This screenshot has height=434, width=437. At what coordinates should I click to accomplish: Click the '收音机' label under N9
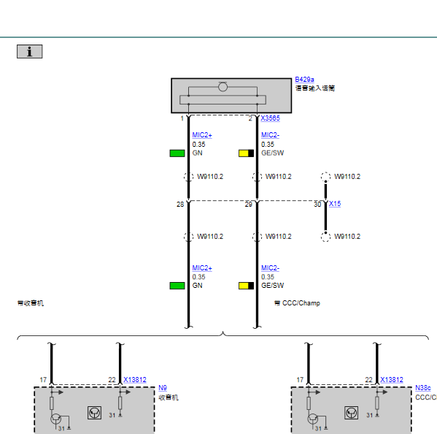coord(169,397)
